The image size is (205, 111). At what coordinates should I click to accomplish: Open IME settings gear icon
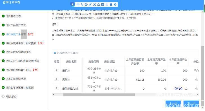[x=115, y=4]
